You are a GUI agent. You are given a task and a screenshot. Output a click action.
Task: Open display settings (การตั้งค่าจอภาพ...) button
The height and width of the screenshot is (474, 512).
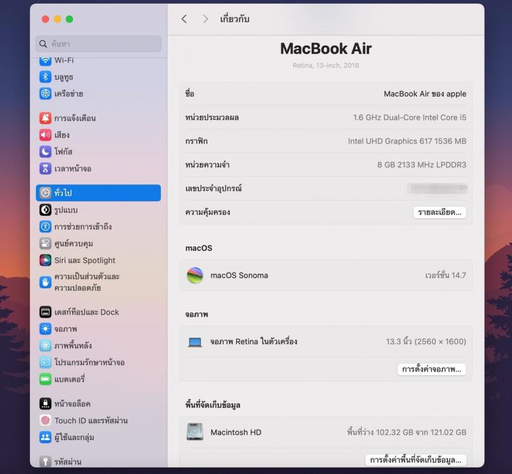pyautogui.click(x=431, y=370)
